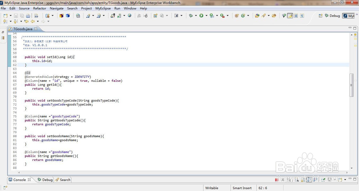This screenshot has height=191, width=359.
Task: Click the binary 010 file icon
Action: 36,15
